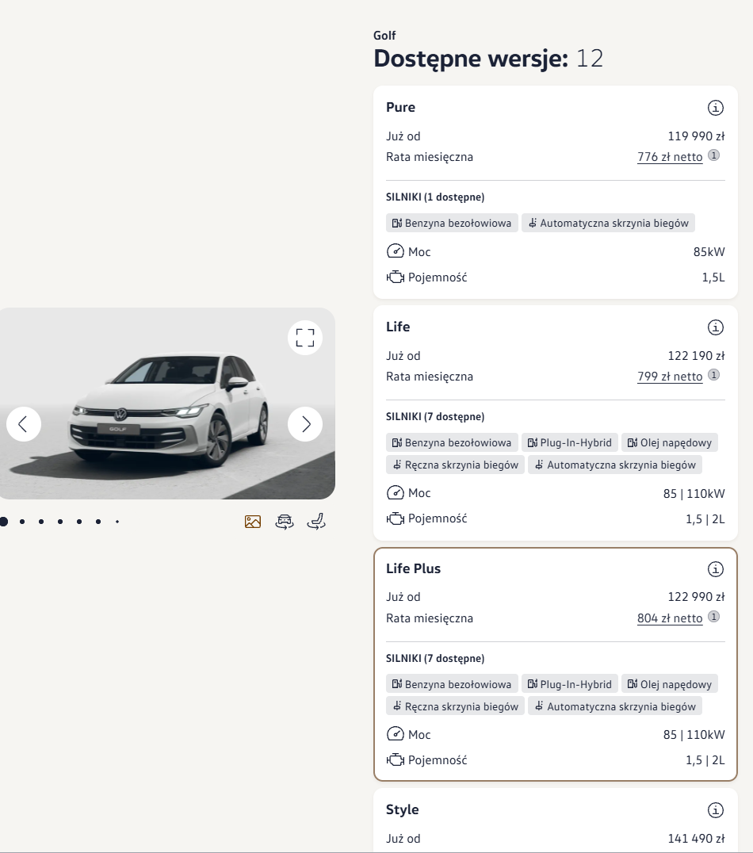Image resolution: width=753 pixels, height=853 pixels.
Task: Select the Life Plus version card title
Action: [x=414, y=568]
